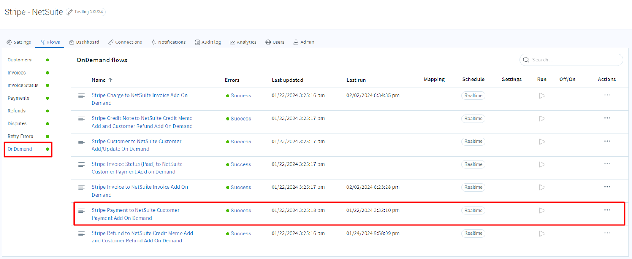Run the Stripe Customer to NetSuite Customer flow
The width and height of the screenshot is (632, 259).
542,142
